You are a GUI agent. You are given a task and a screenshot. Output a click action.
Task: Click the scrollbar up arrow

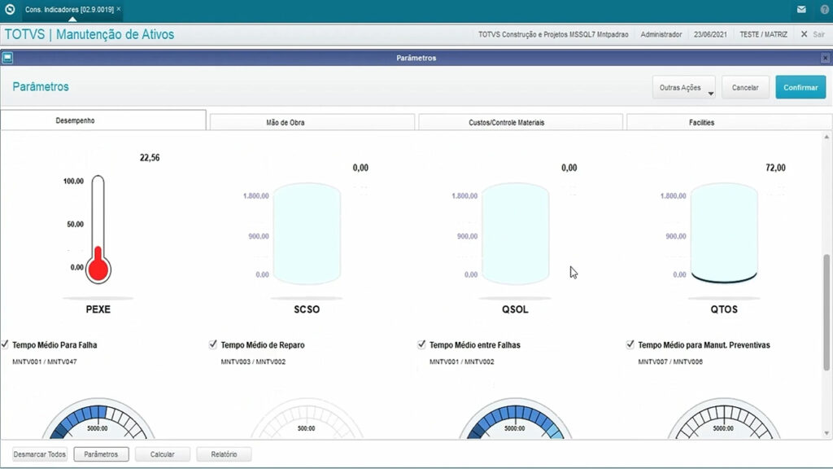tap(826, 137)
